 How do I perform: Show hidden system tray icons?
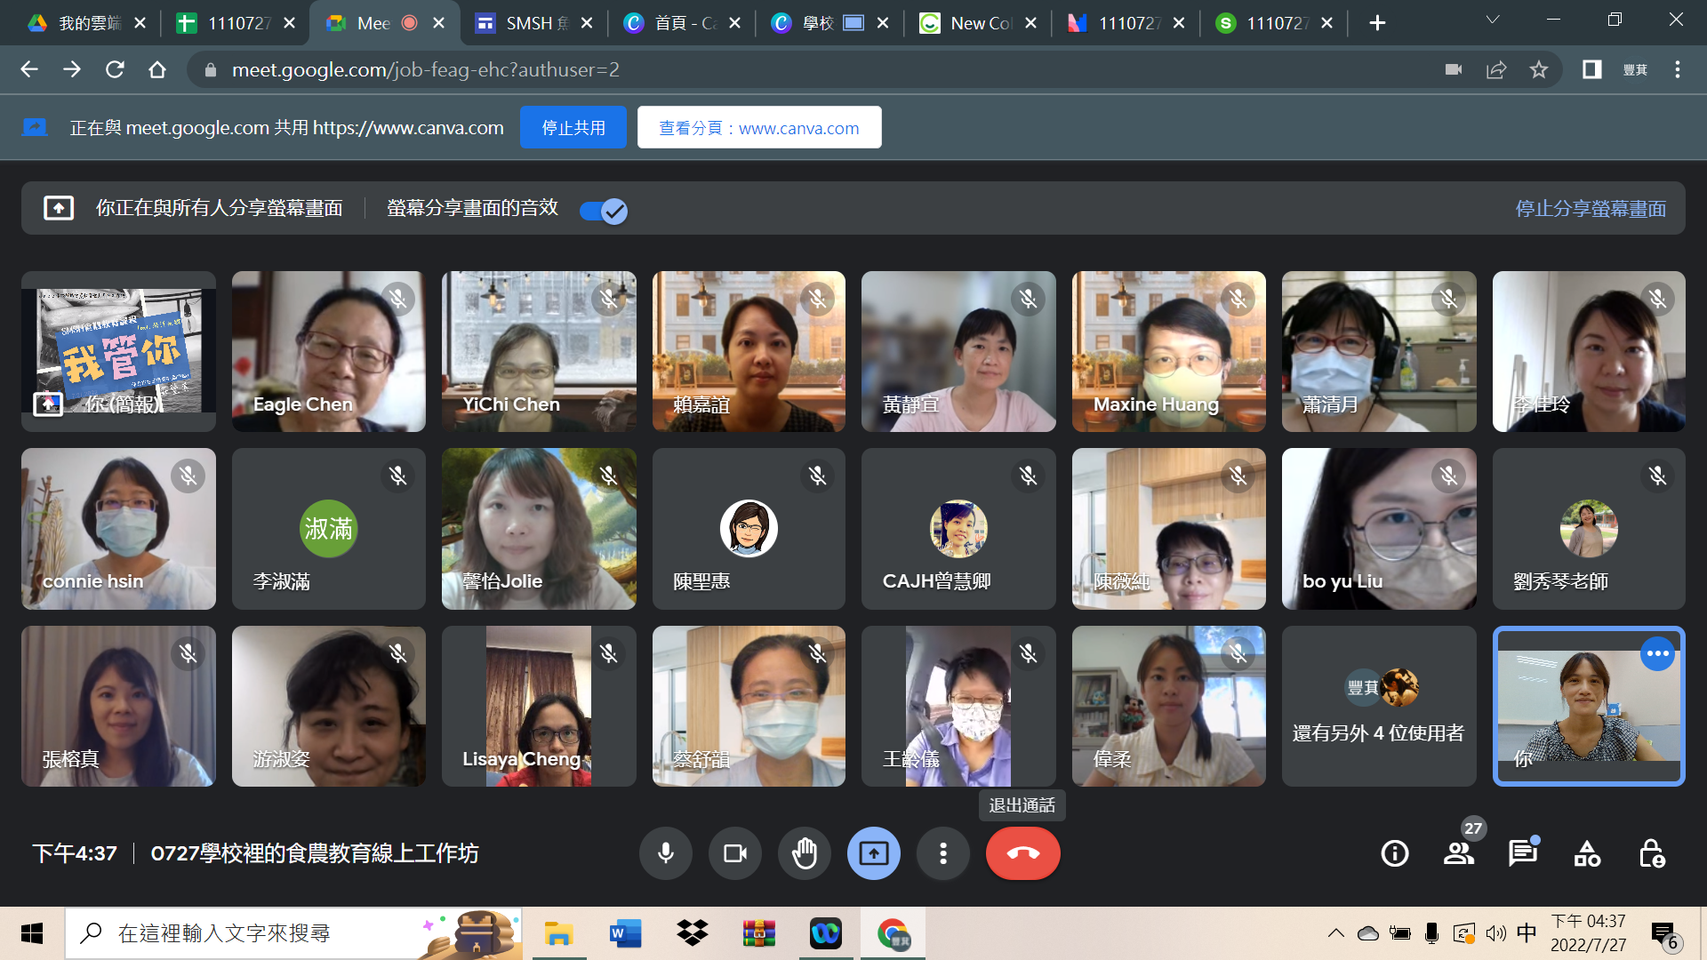pos(1335,933)
